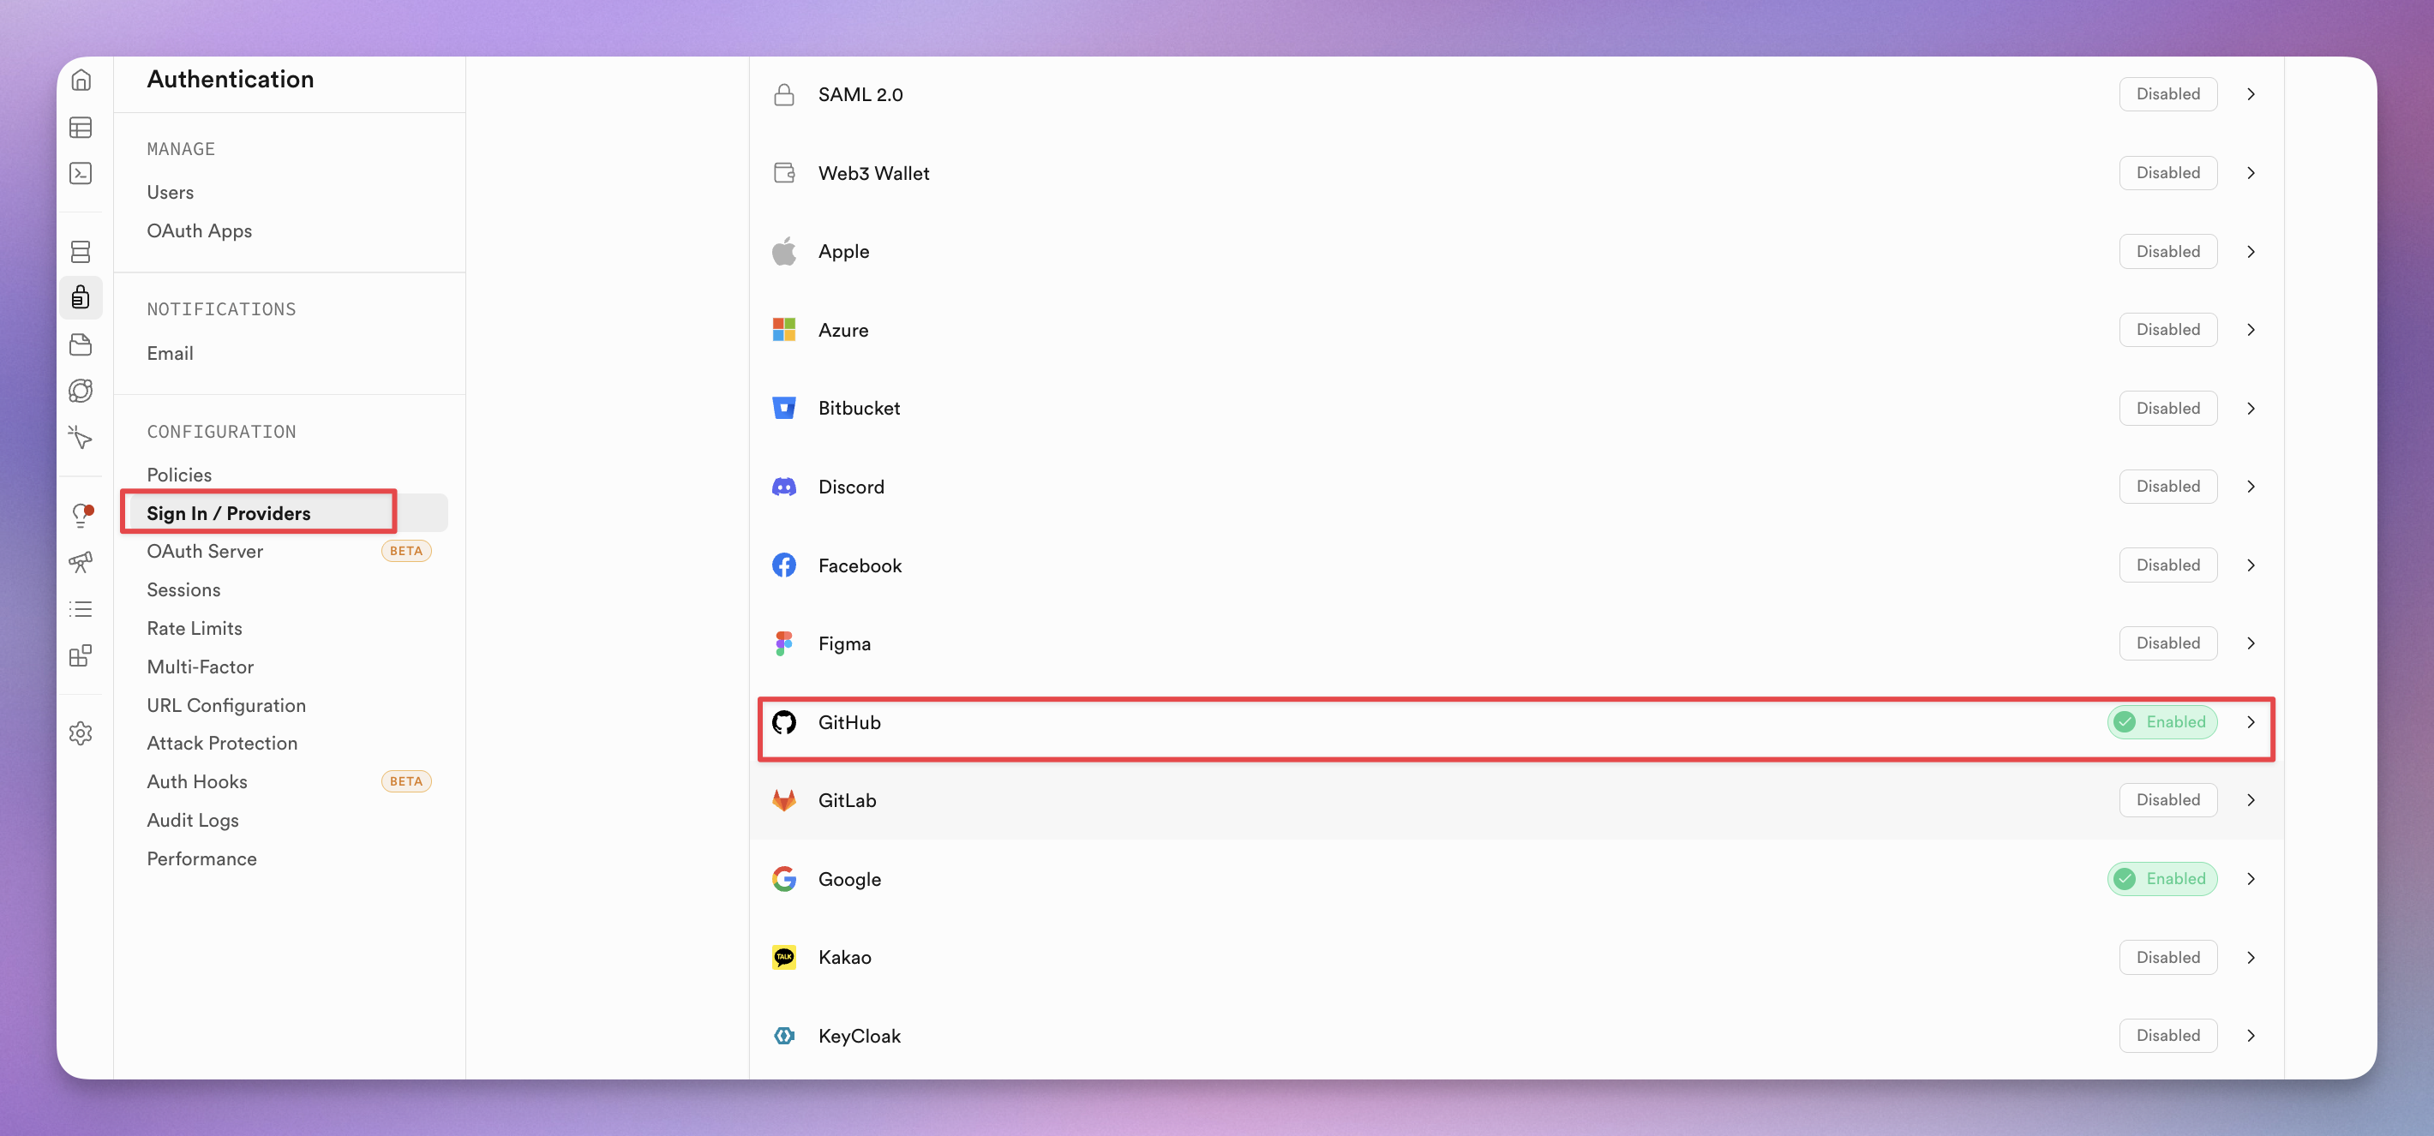Go to Users under Manage
This screenshot has width=2434, height=1136.
click(170, 193)
